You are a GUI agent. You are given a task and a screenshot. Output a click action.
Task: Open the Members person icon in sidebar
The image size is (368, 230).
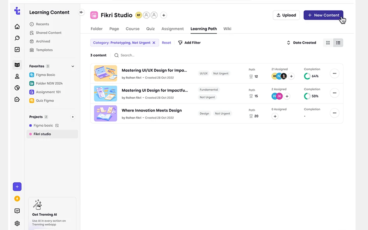tap(17, 76)
